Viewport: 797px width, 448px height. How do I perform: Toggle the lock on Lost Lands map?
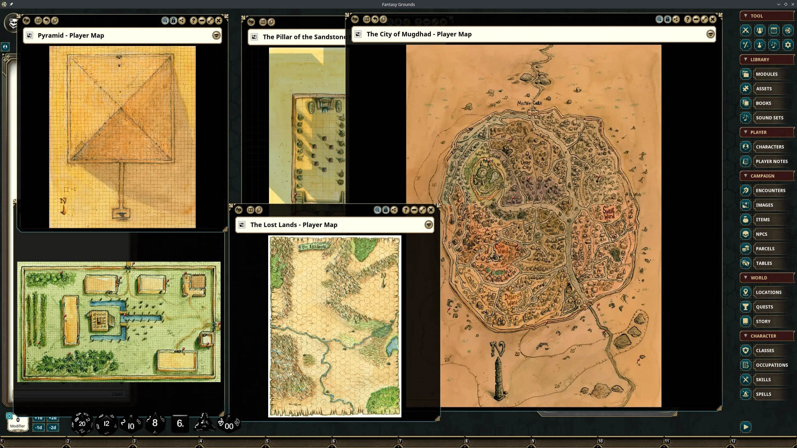pyautogui.click(x=386, y=210)
